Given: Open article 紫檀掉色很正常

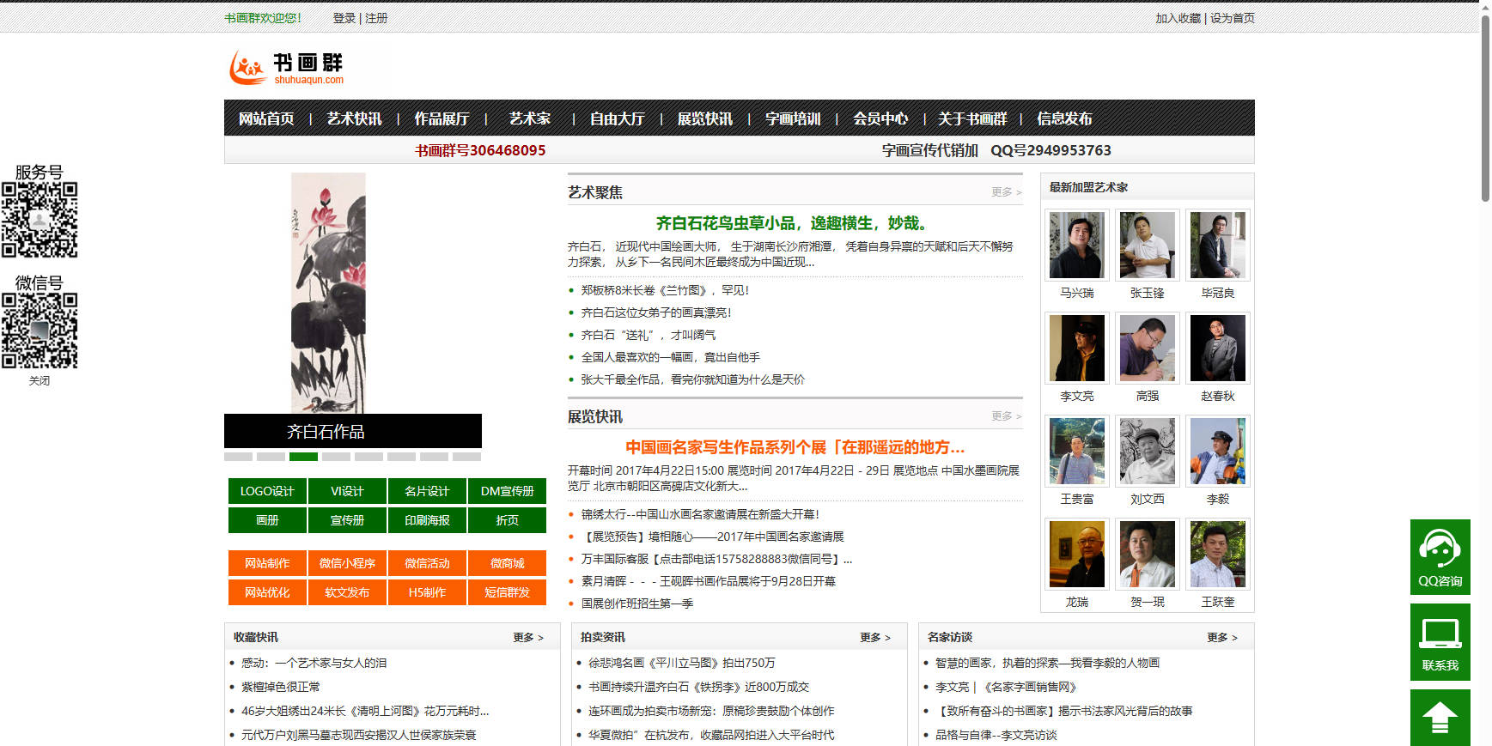Looking at the screenshot, I should click(x=281, y=687).
